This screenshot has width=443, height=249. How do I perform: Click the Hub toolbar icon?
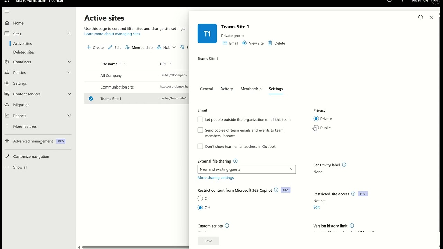[159, 47]
